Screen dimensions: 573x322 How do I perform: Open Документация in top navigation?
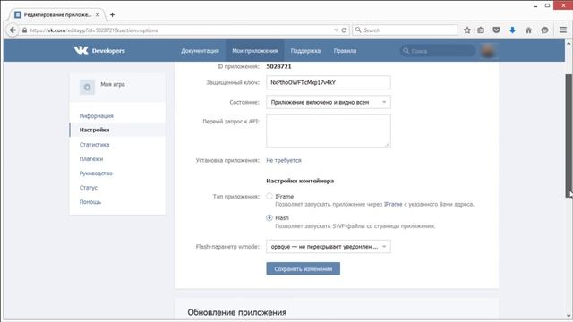point(200,51)
